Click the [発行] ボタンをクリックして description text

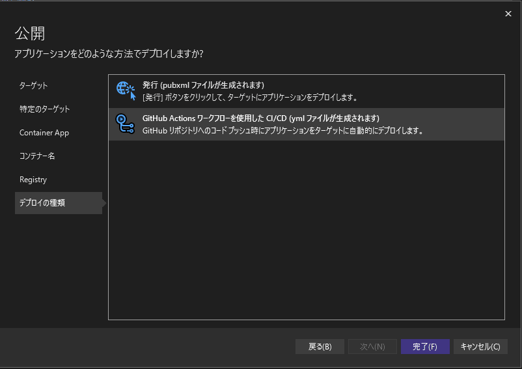pyautogui.click(x=250, y=98)
